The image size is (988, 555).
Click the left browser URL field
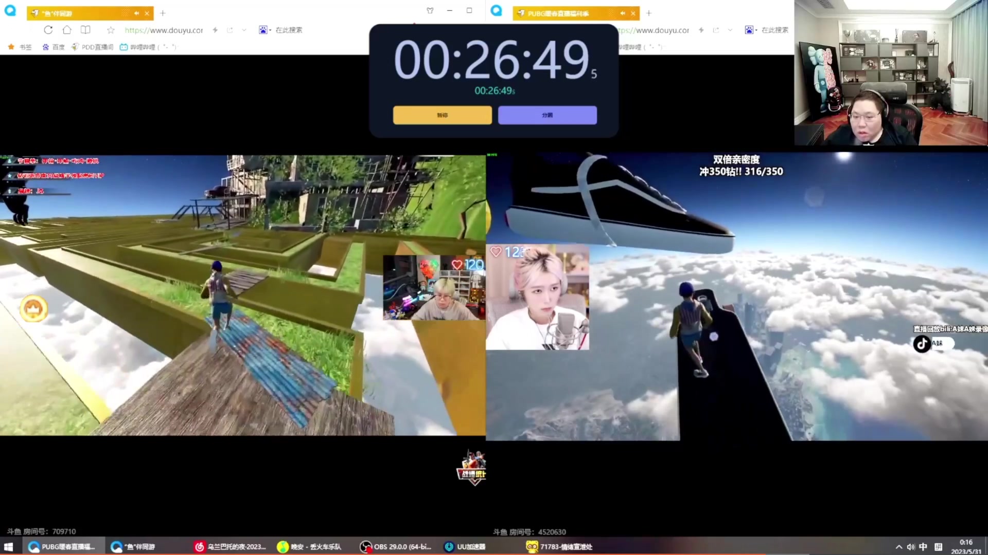coord(164,30)
